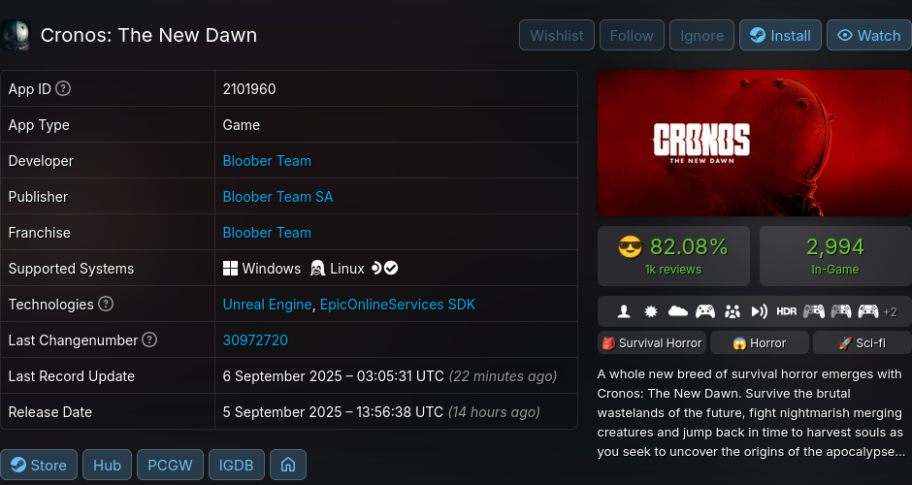
Task: Click the game description paragraph
Action: coord(751,413)
